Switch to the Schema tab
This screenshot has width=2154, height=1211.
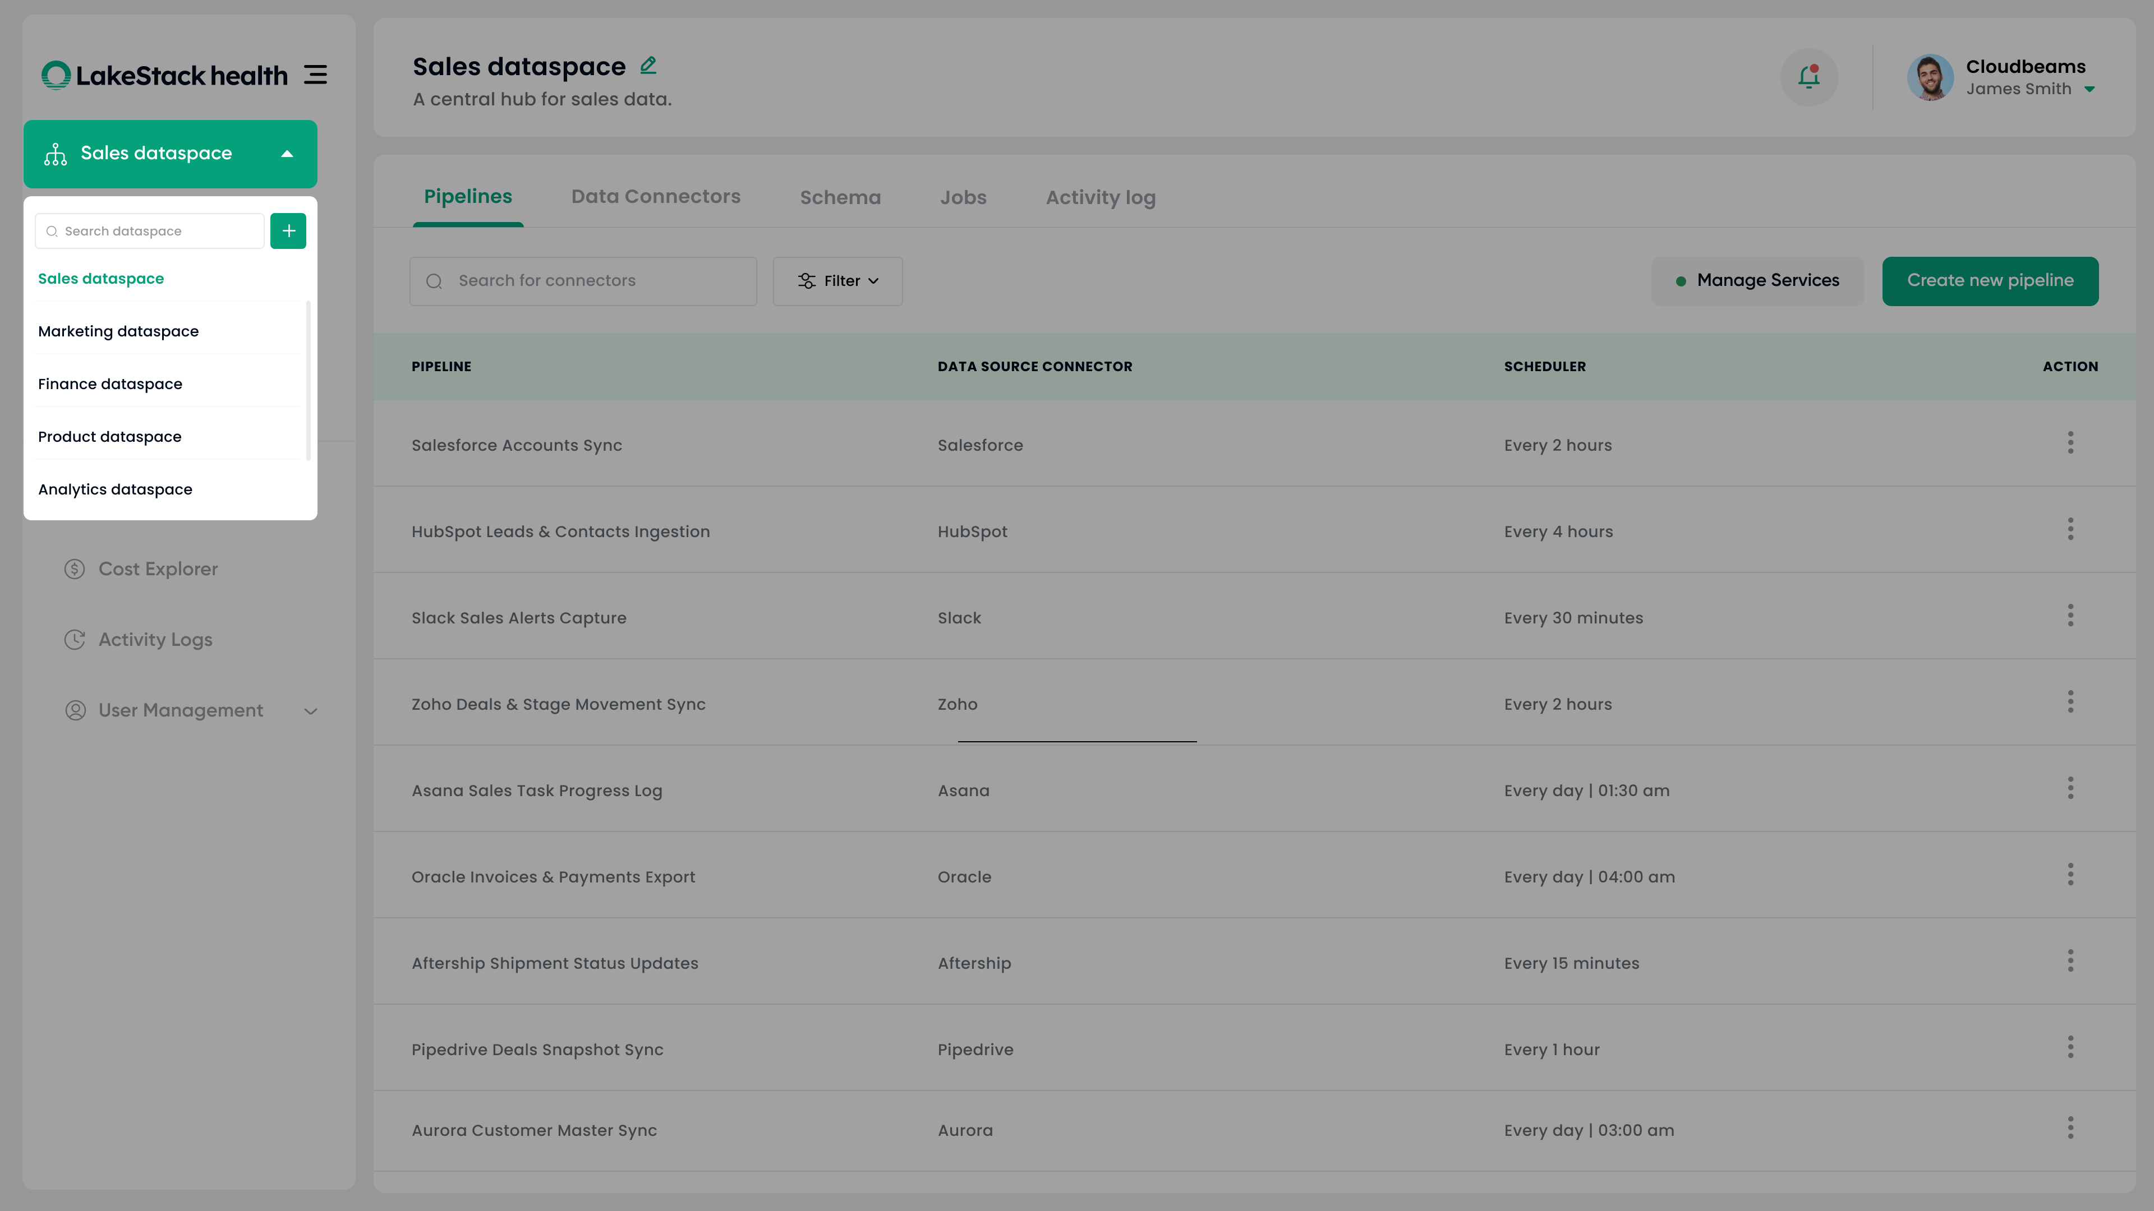[840, 198]
